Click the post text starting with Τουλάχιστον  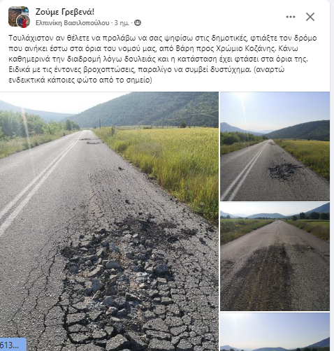tap(163, 59)
